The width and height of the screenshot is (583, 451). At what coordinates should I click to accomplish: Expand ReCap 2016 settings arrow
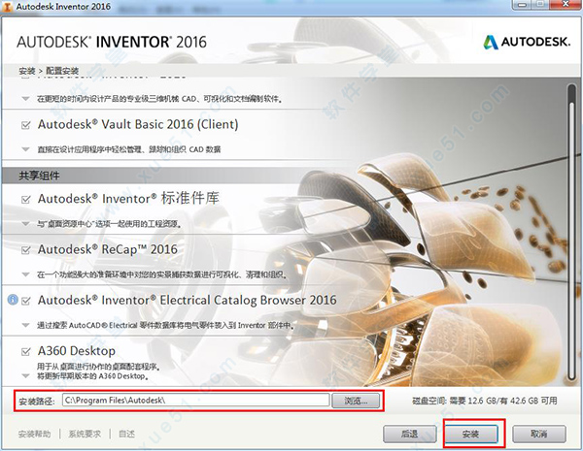[25, 274]
